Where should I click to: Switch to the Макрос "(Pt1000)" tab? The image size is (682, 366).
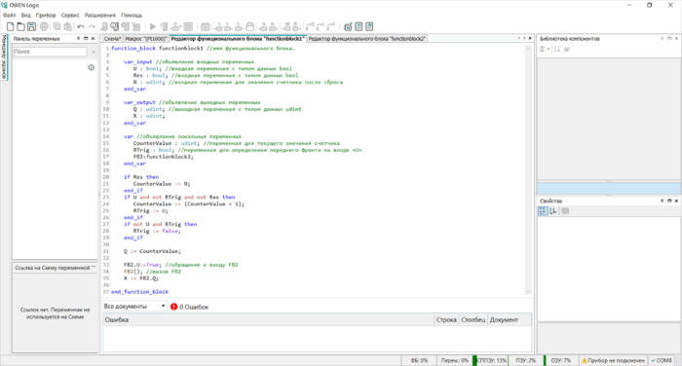point(146,39)
